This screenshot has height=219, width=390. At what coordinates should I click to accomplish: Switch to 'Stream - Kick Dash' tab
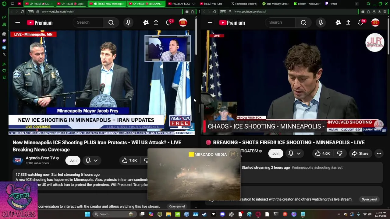pyautogui.click(x=307, y=4)
